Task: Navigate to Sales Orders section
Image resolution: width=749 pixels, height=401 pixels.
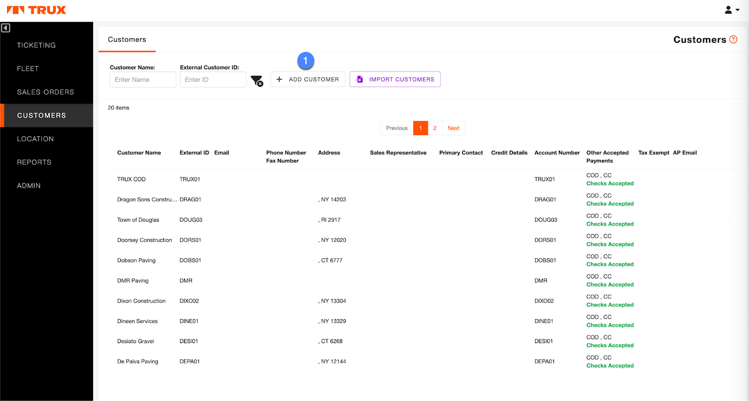Action: (x=45, y=92)
